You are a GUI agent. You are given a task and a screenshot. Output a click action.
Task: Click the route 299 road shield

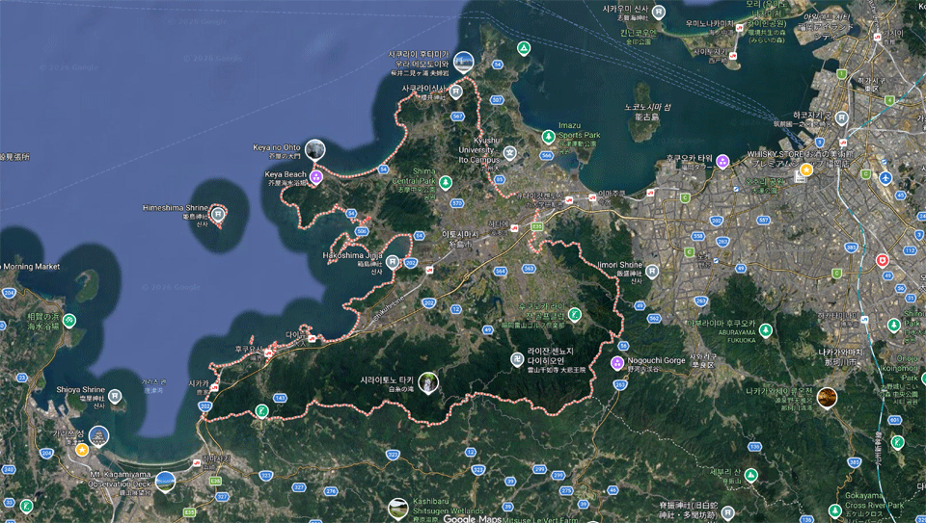coord(540,469)
